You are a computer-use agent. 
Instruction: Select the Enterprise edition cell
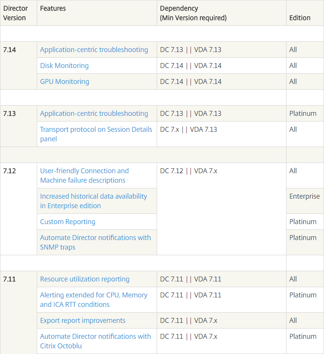(305, 201)
